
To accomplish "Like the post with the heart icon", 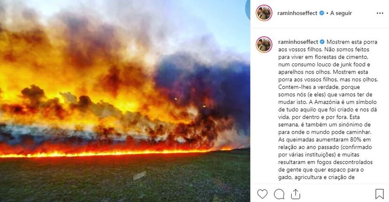I will 262,194.
